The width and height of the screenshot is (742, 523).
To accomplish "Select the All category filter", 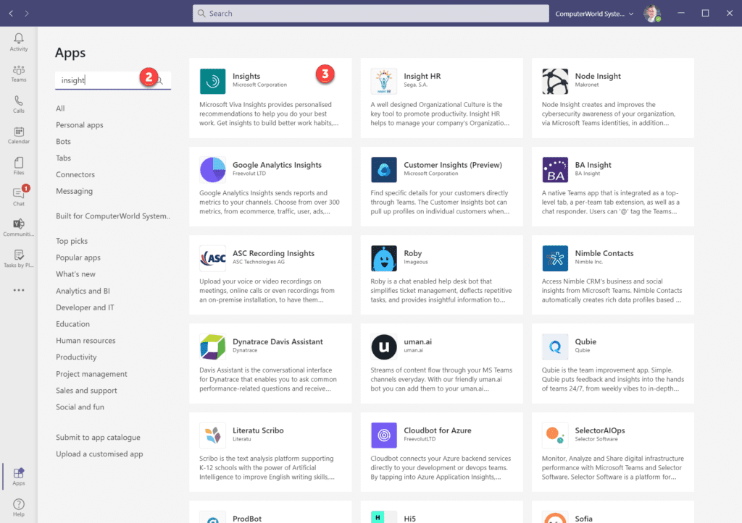I will [x=60, y=109].
